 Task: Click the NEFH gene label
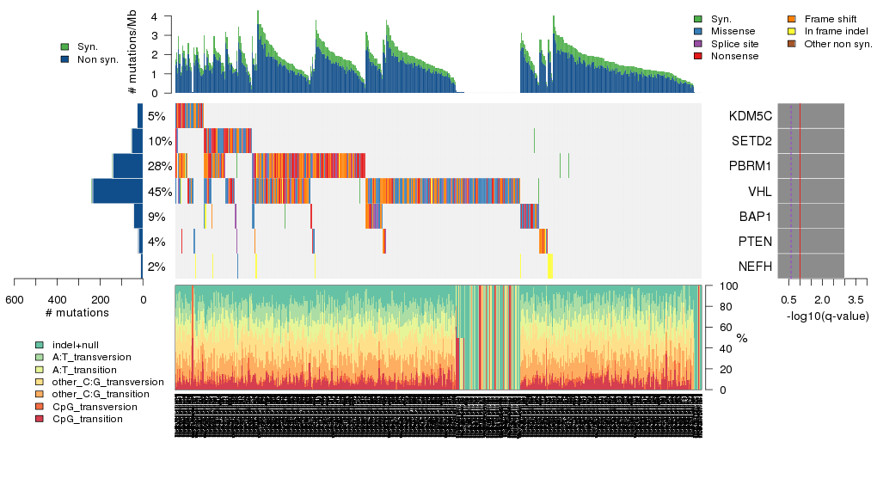point(753,267)
